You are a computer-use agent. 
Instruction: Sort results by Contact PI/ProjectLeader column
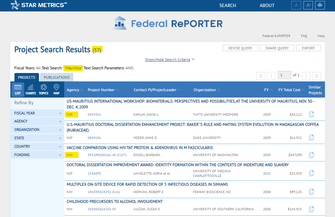coord(157,90)
